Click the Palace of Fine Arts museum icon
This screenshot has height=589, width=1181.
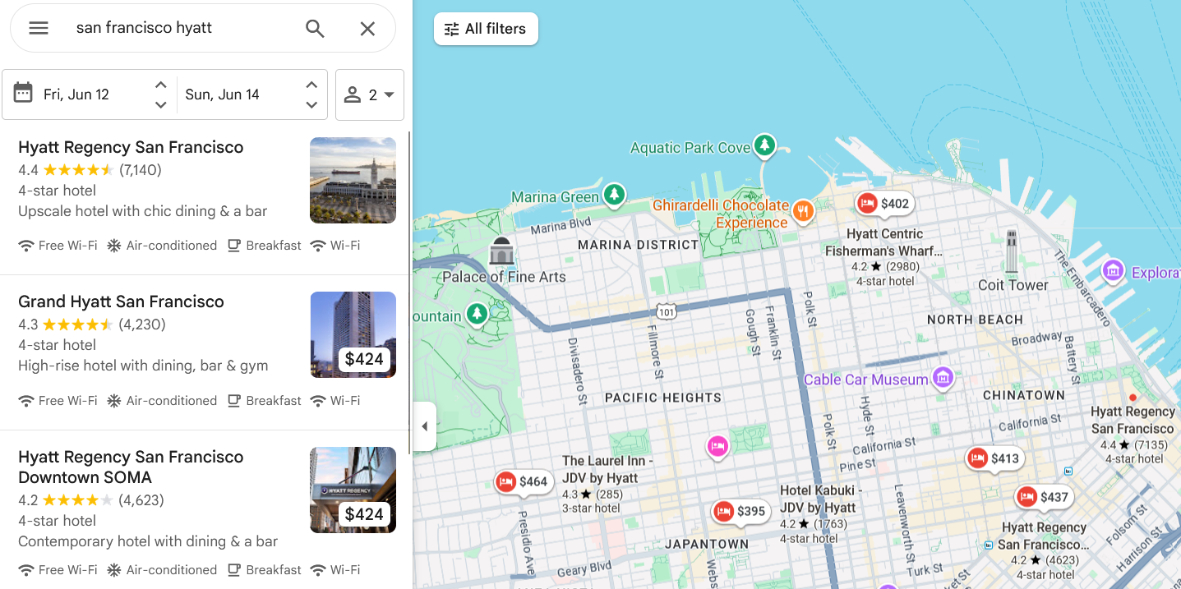click(x=501, y=251)
